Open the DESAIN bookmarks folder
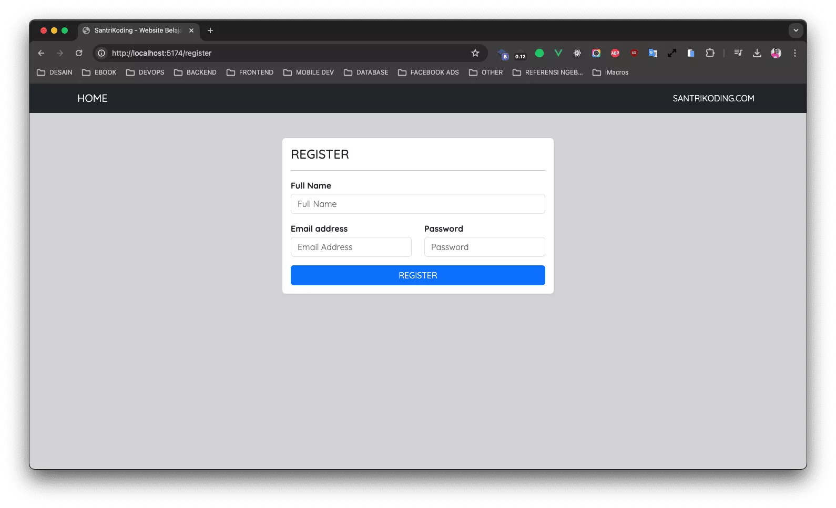Screen dimensions: 836x508 55,72
